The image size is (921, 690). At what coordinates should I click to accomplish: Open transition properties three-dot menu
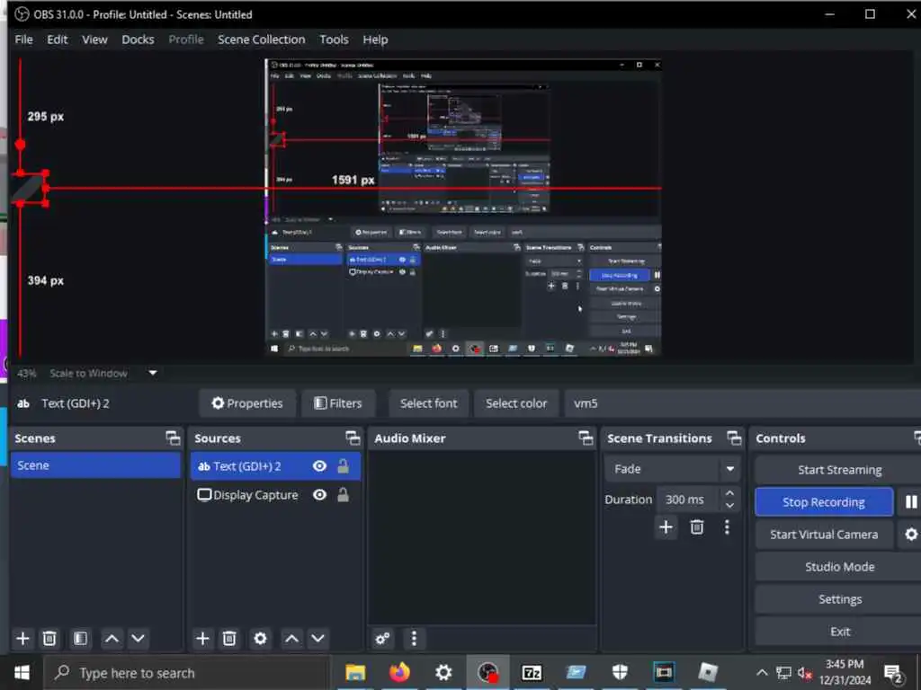727,526
